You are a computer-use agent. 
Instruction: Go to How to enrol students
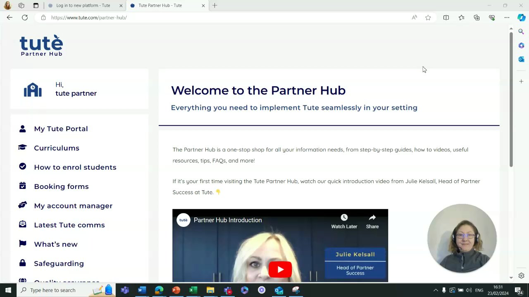(75, 167)
